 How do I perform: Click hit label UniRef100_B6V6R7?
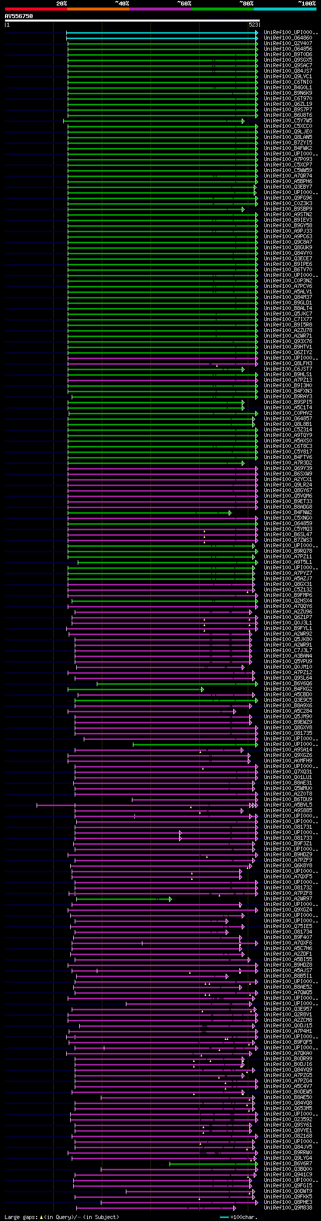(288, 1163)
